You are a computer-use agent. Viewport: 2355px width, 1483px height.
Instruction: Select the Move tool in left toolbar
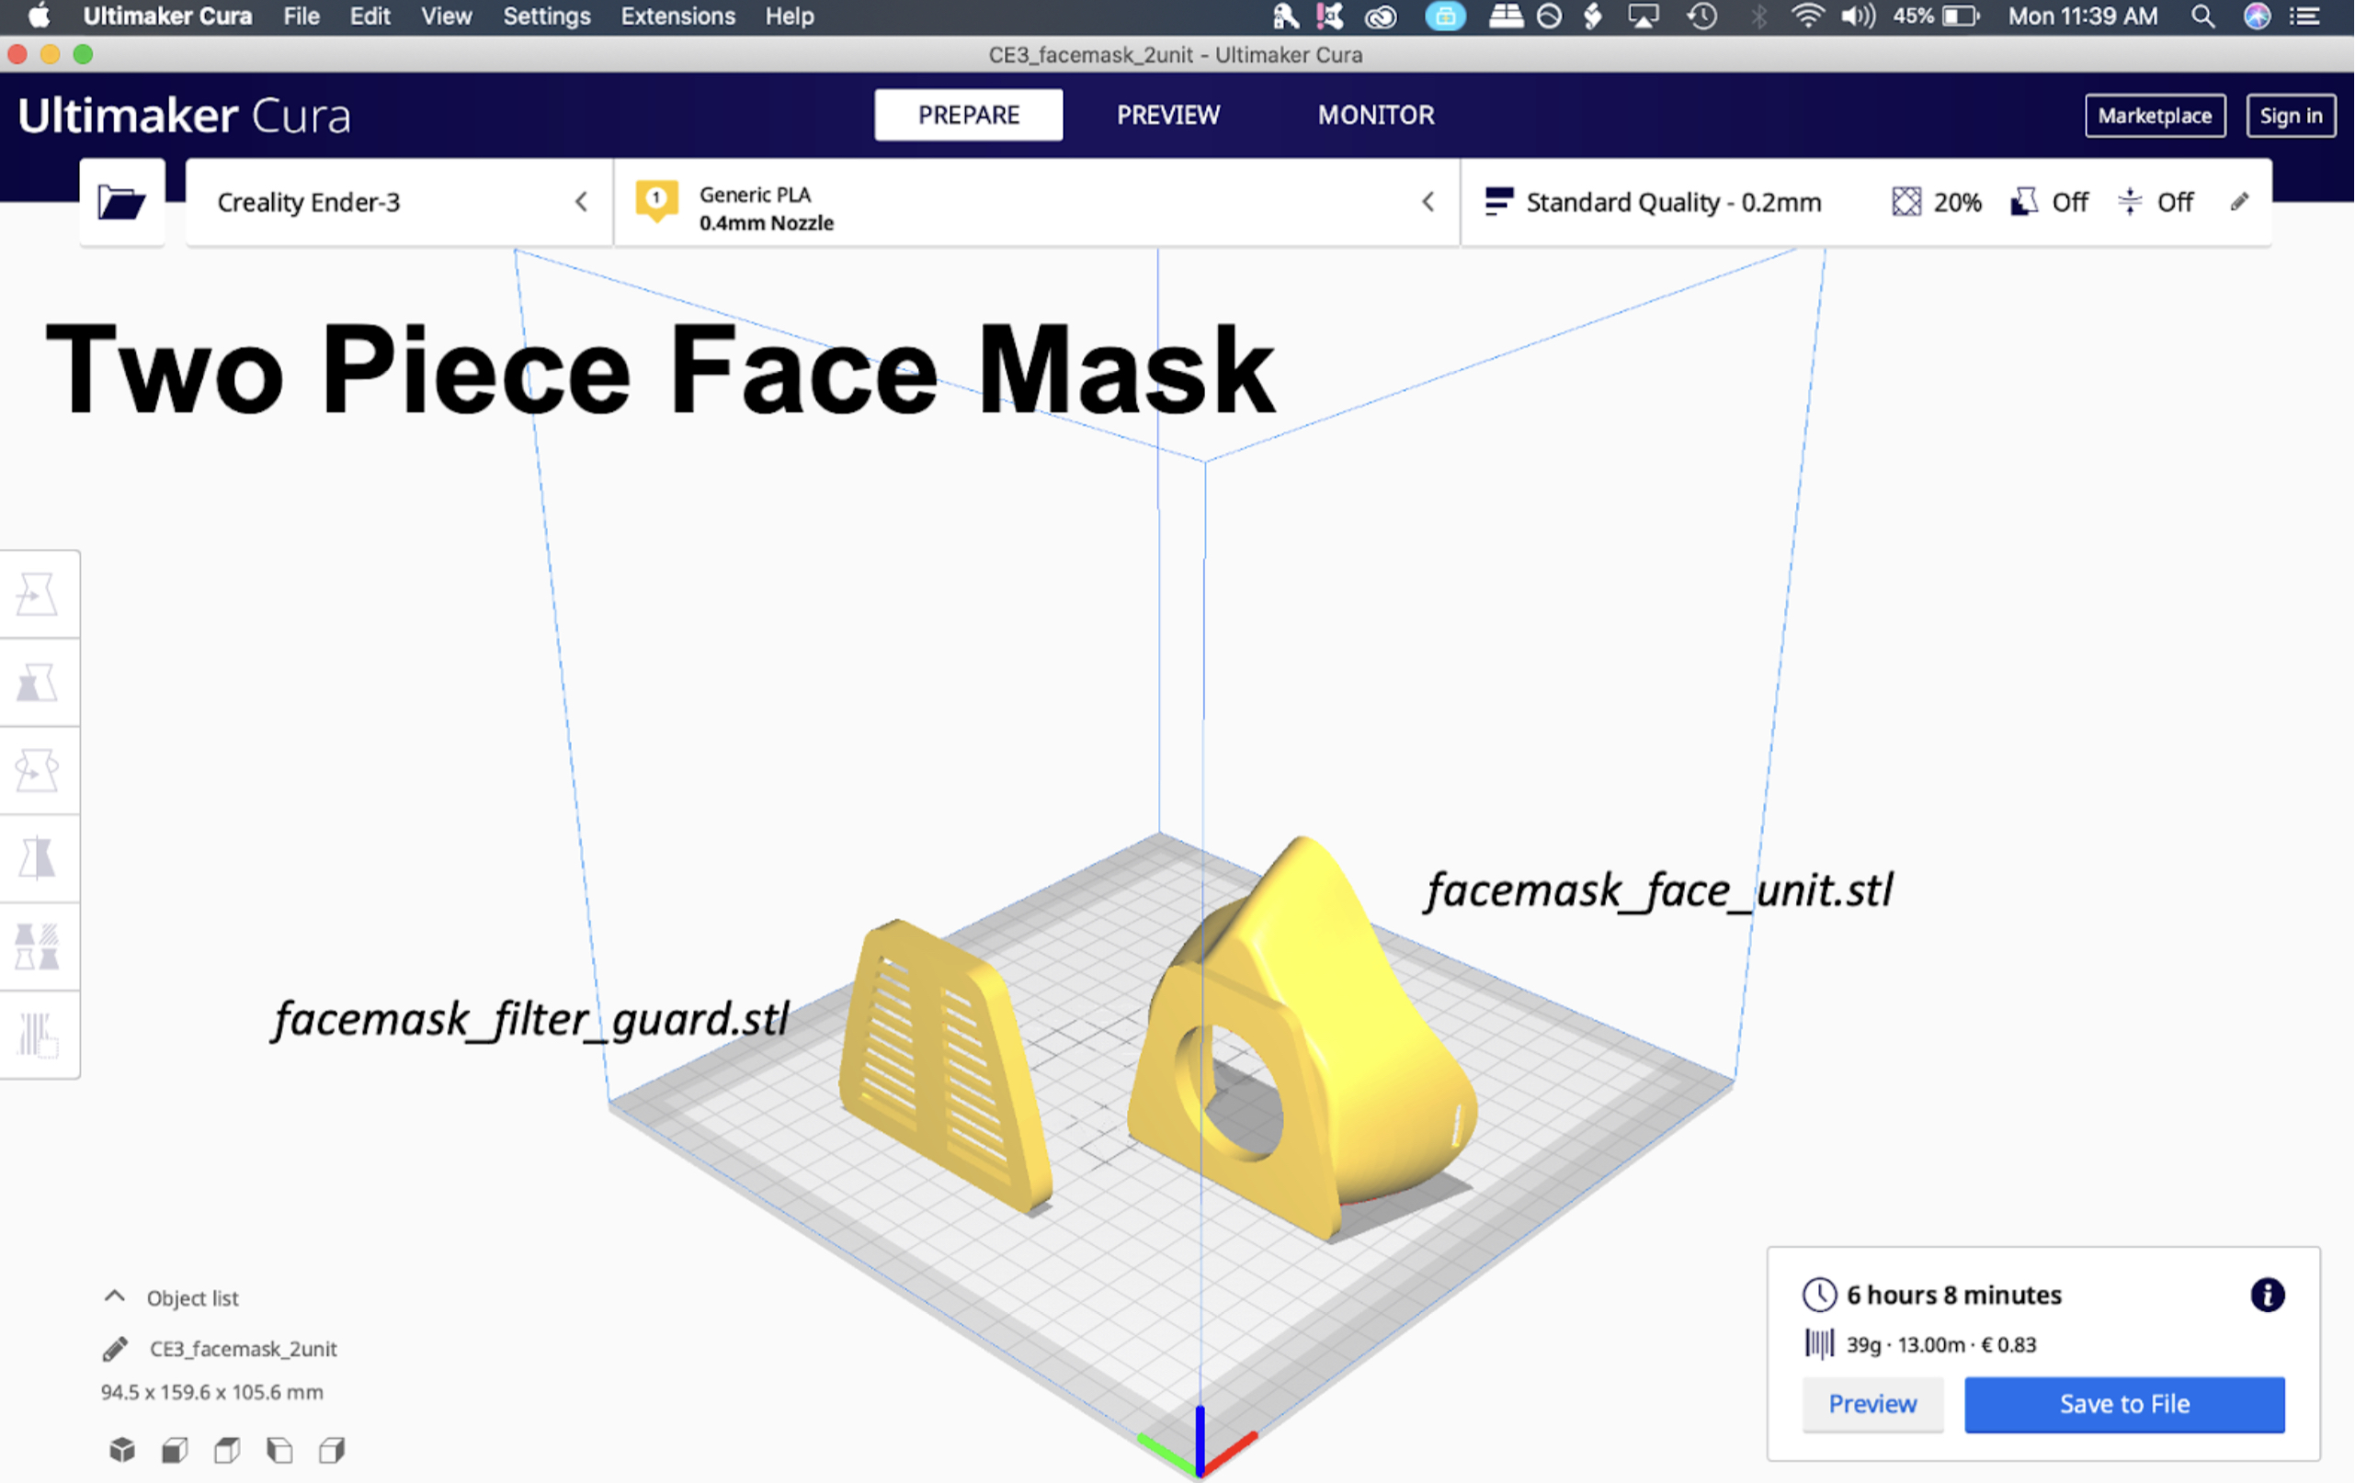(38, 594)
